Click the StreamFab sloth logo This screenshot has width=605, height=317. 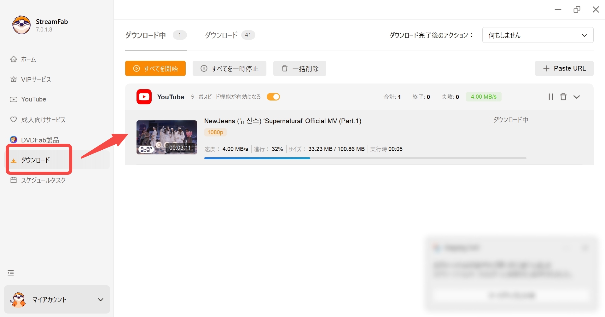[x=21, y=25]
